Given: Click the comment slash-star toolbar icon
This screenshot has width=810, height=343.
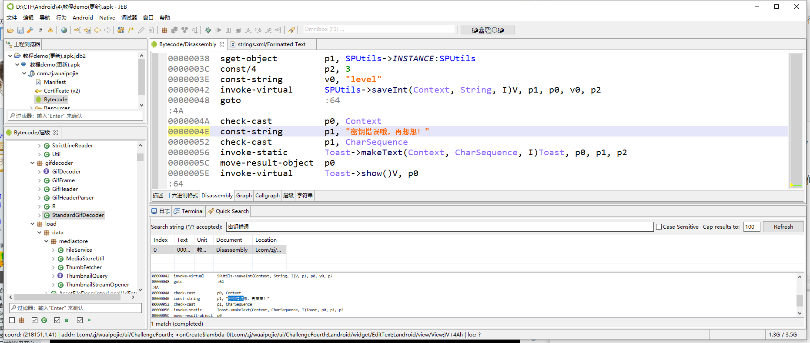Looking at the screenshot, I should pos(131,30).
